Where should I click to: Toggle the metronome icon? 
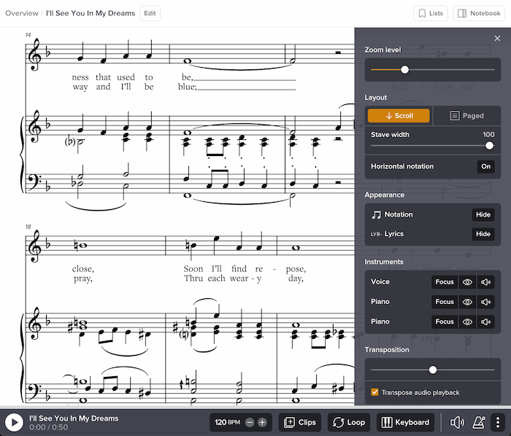click(479, 422)
